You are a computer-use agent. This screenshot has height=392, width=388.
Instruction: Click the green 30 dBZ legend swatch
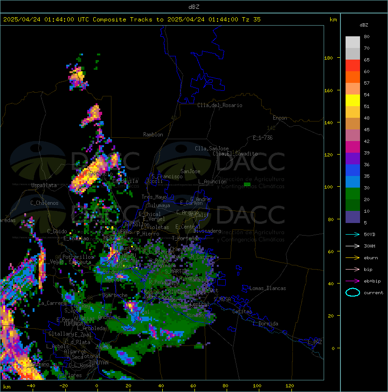(353, 194)
